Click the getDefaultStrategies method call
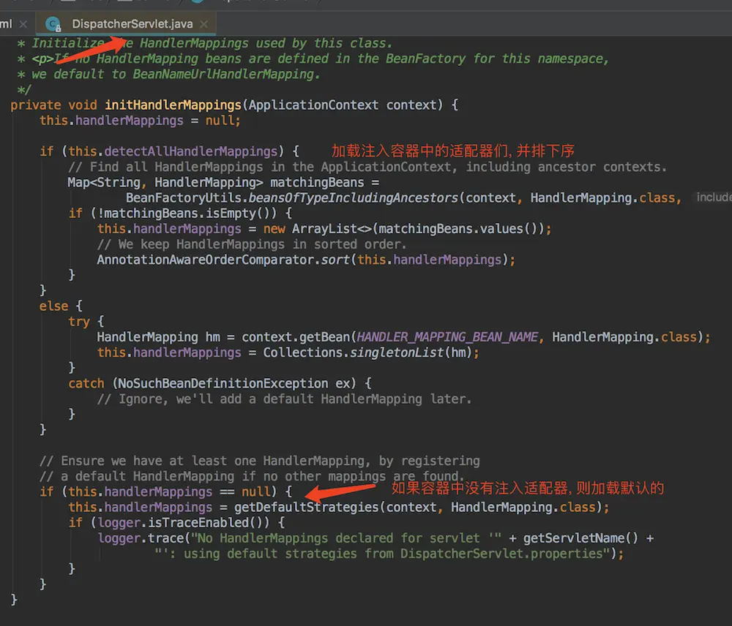 [306, 507]
